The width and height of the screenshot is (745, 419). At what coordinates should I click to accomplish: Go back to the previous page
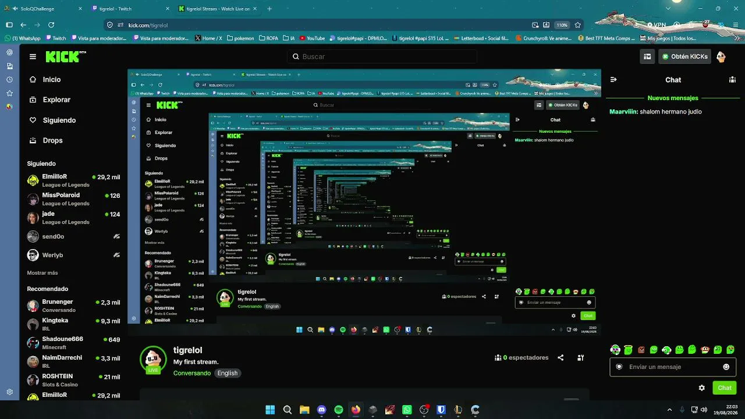23,25
